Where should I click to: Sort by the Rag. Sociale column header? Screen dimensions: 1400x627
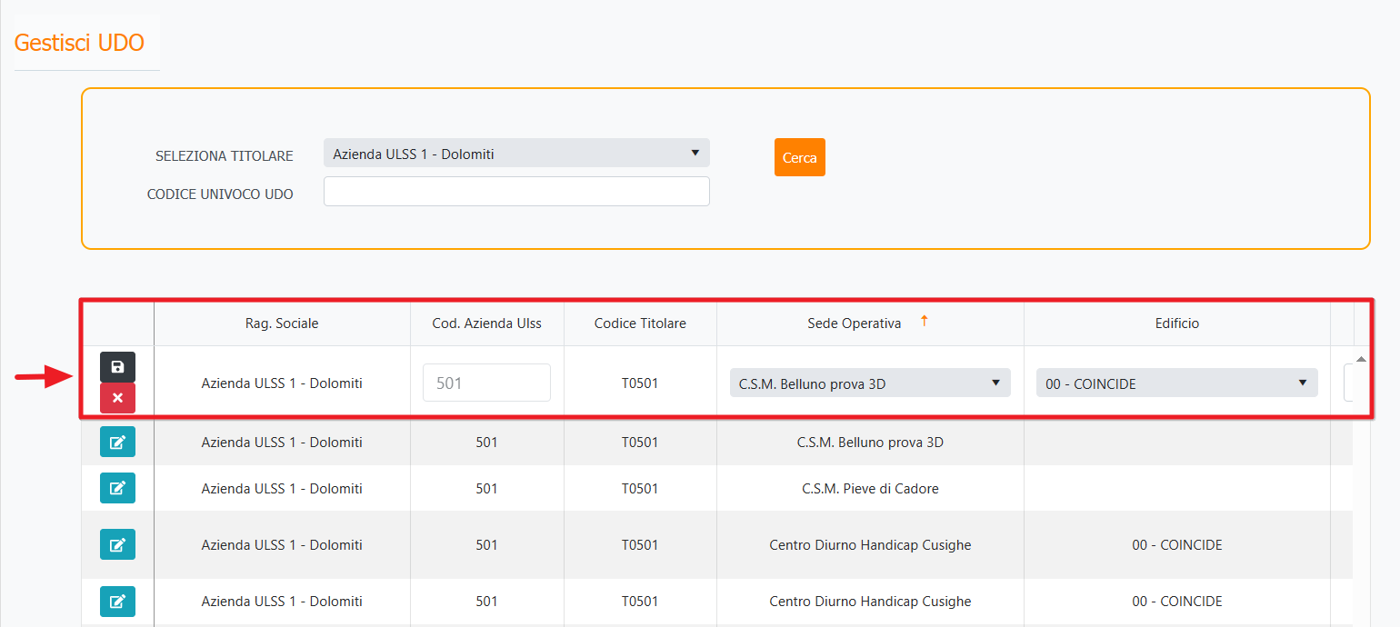pyautogui.click(x=282, y=323)
